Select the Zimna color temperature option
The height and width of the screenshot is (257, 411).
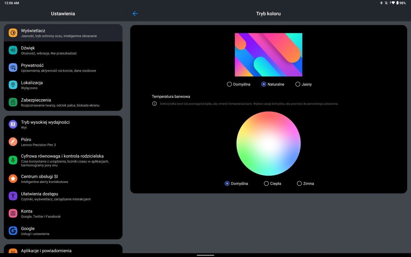pyautogui.click(x=306, y=184)
